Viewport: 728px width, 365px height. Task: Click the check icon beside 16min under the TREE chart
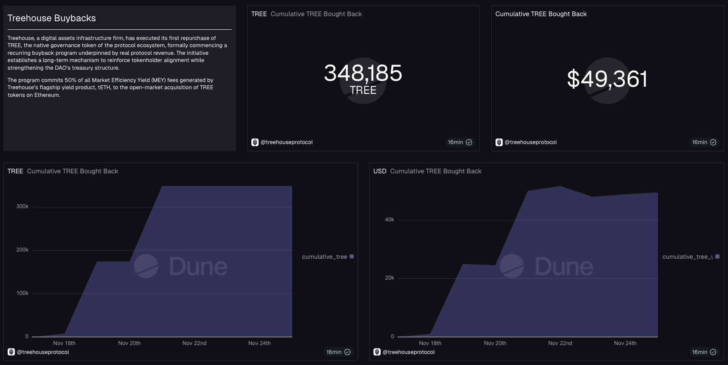point(347,352)
